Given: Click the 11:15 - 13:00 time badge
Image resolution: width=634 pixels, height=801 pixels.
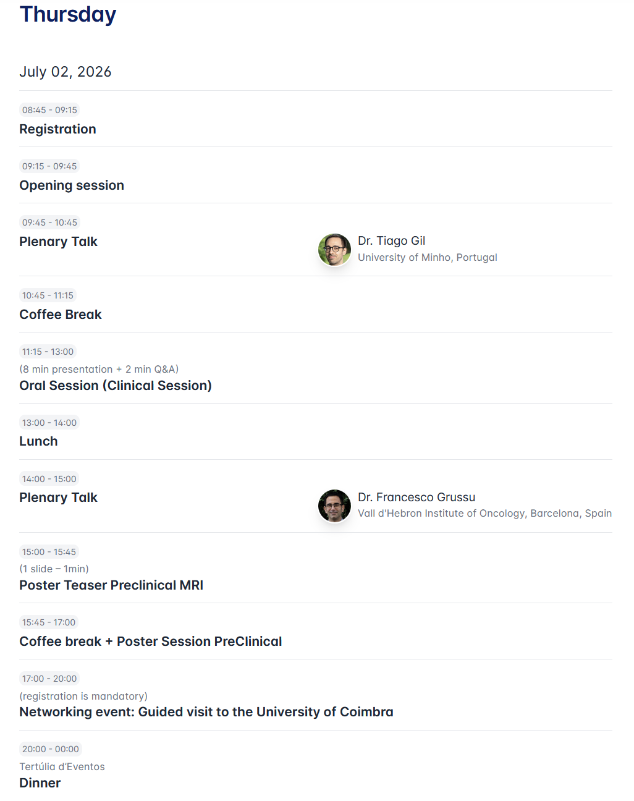Looking at the screenshot, I should click(x=48, y=352).
